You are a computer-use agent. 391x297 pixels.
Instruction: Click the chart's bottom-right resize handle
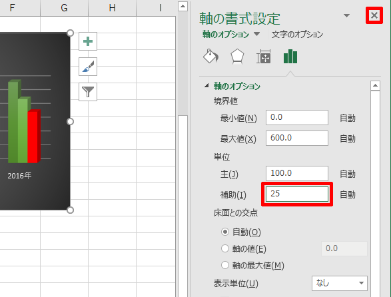pyautogui.click(x=71, y=210)
